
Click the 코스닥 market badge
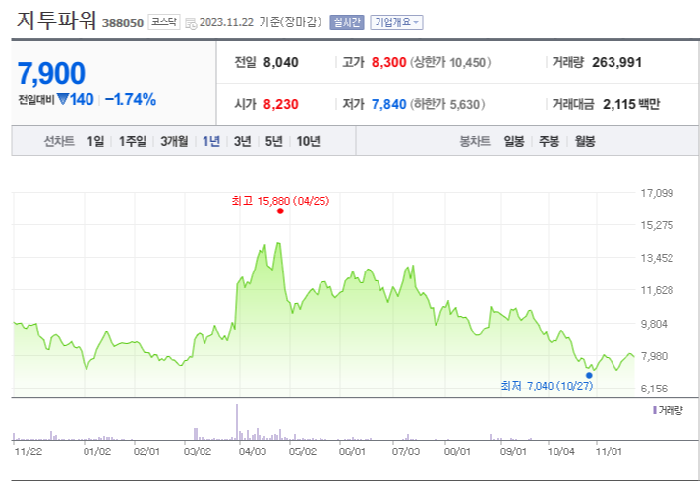(164, 22)
